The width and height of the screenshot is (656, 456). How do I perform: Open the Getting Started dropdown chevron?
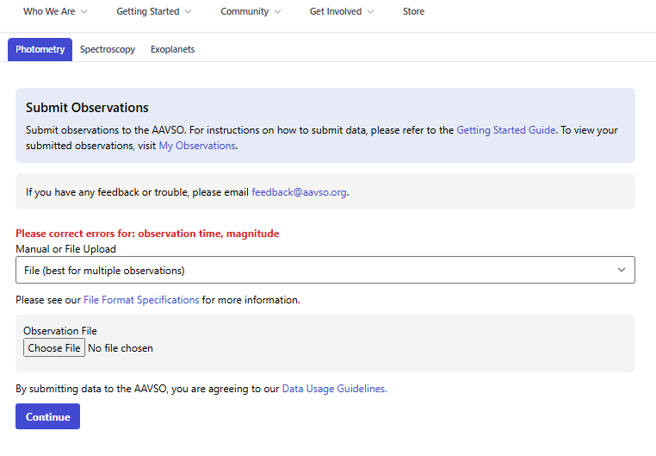click(x=189, y=12)
